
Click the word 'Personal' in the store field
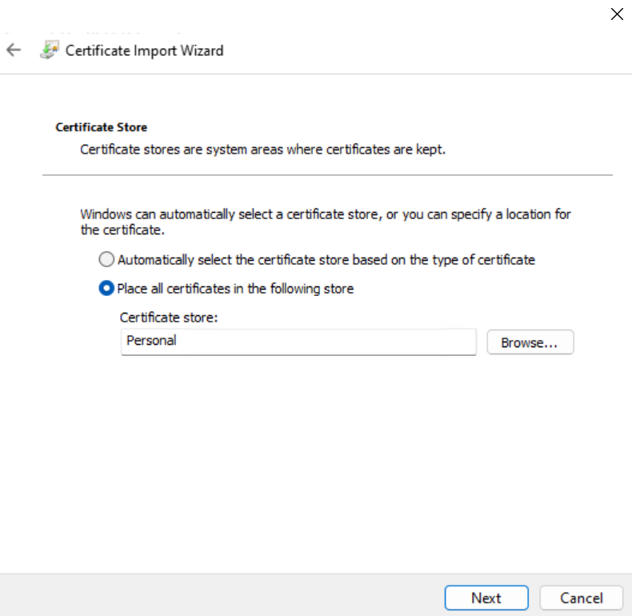pyautogui.click(x=151, y=341)
